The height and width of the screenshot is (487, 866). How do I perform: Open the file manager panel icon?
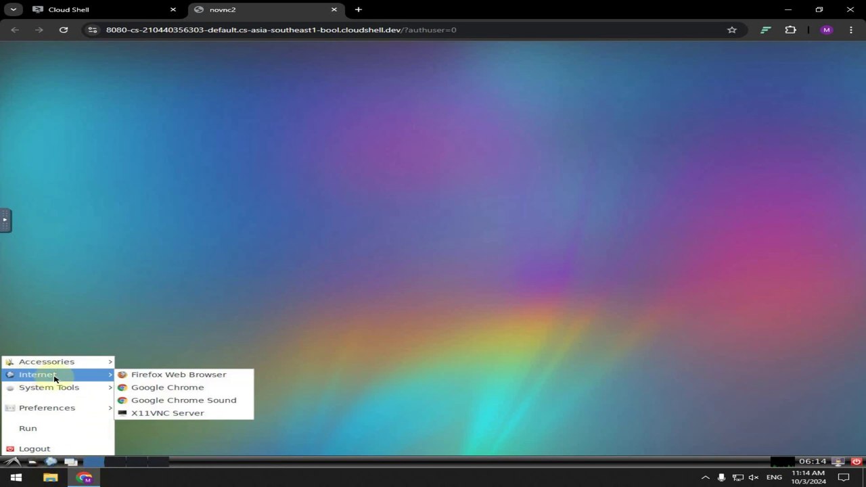click(32, 462)
